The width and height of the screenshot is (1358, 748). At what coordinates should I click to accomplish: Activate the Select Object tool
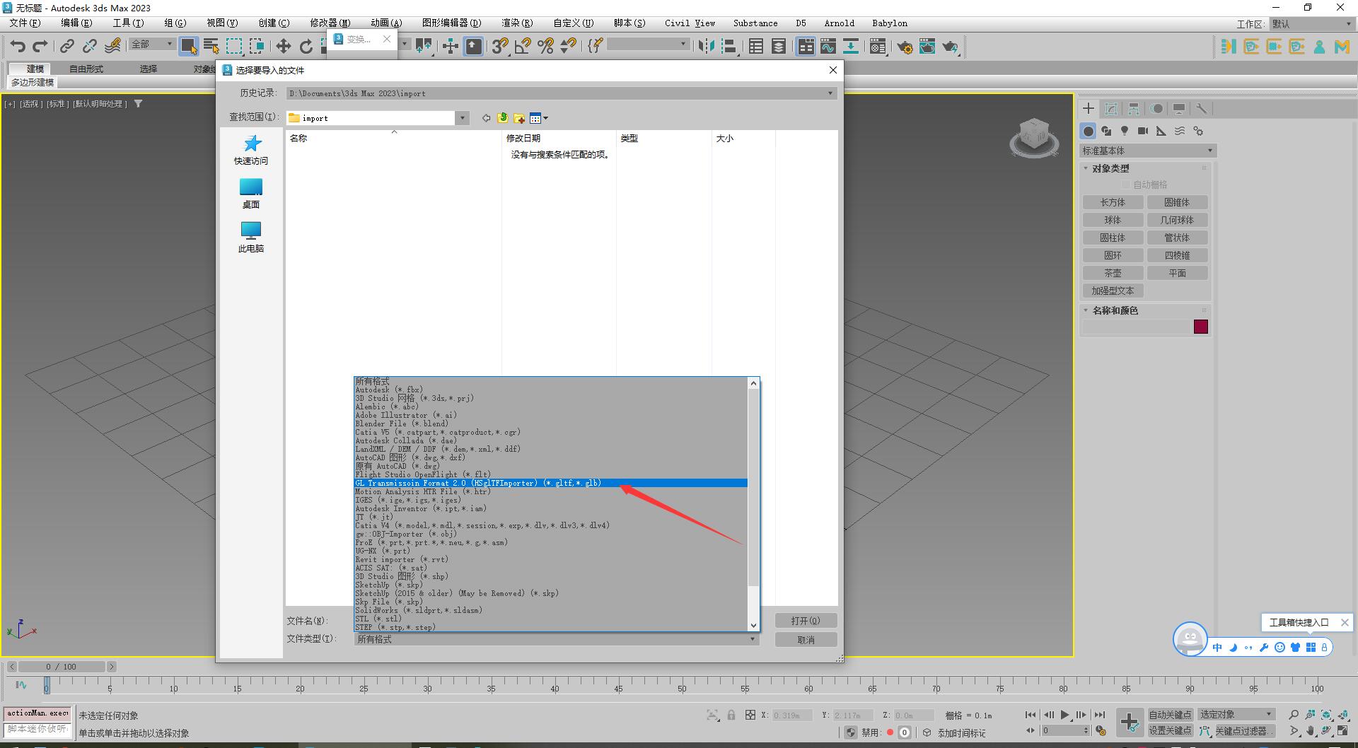(x=189, y=47)
